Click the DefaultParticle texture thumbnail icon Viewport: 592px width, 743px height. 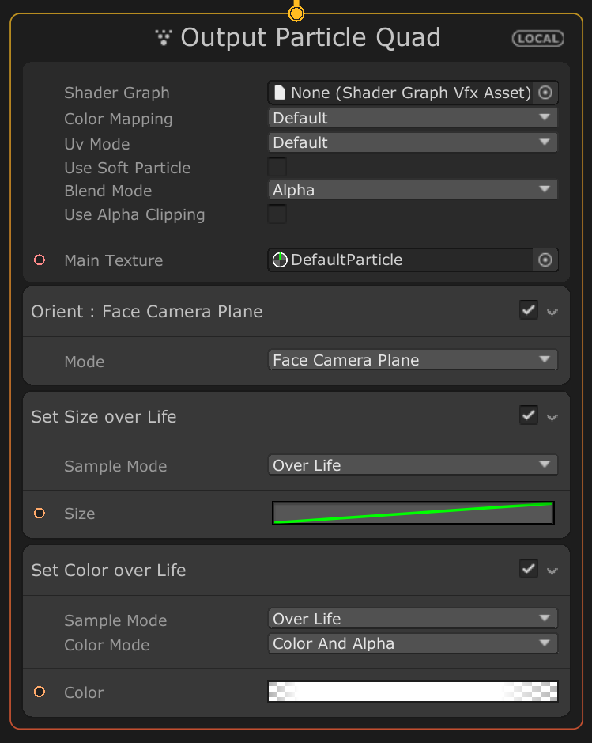point(281,260)
